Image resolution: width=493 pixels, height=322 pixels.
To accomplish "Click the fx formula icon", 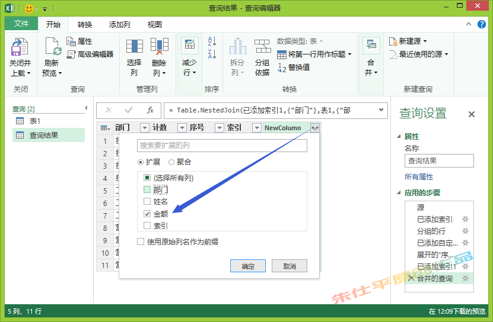I will (150, 110).
